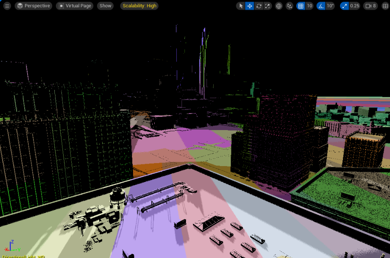Viewport: 390px width, 258px height.
Task: Toggle rotation angle snapping
Action: (x=321, y=6)
